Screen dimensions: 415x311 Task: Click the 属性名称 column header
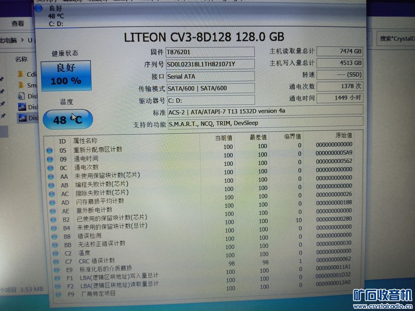85,141
